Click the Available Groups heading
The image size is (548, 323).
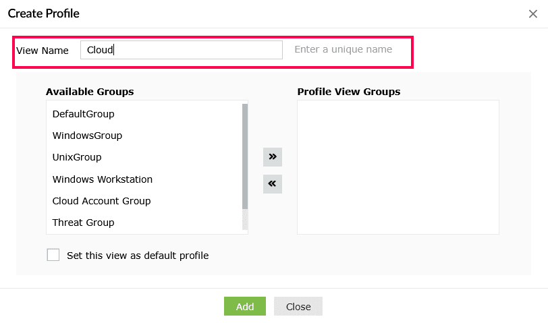90,92
